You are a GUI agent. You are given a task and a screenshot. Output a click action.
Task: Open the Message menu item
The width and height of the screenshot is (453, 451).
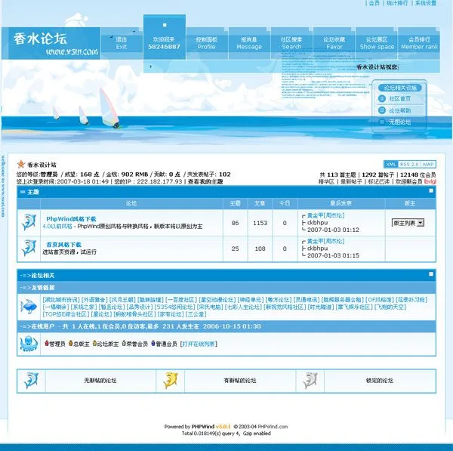[249, 43]
